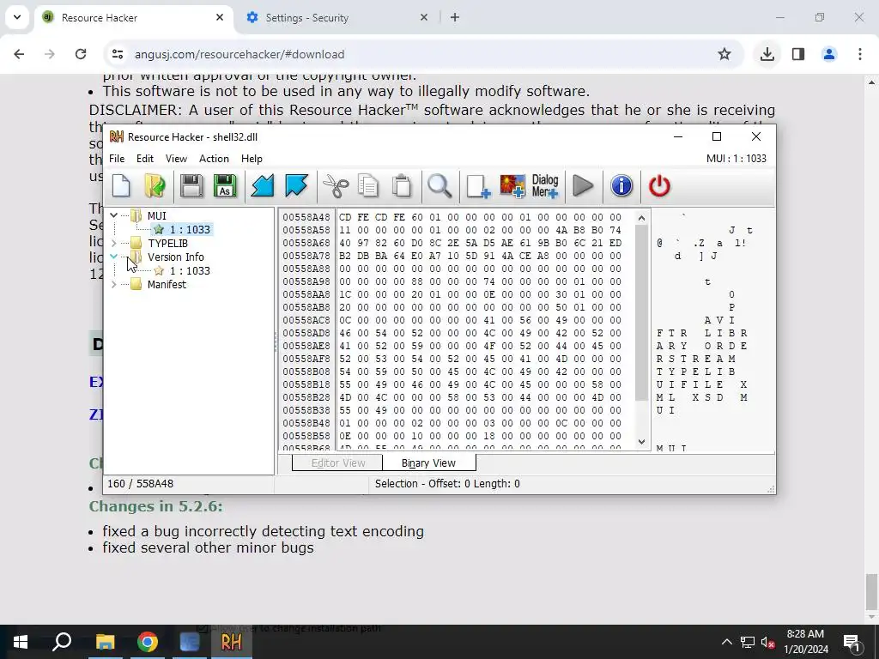
Task: Switch to the Binary View tab
Action: pyautogui.click(x=429, y=463)
